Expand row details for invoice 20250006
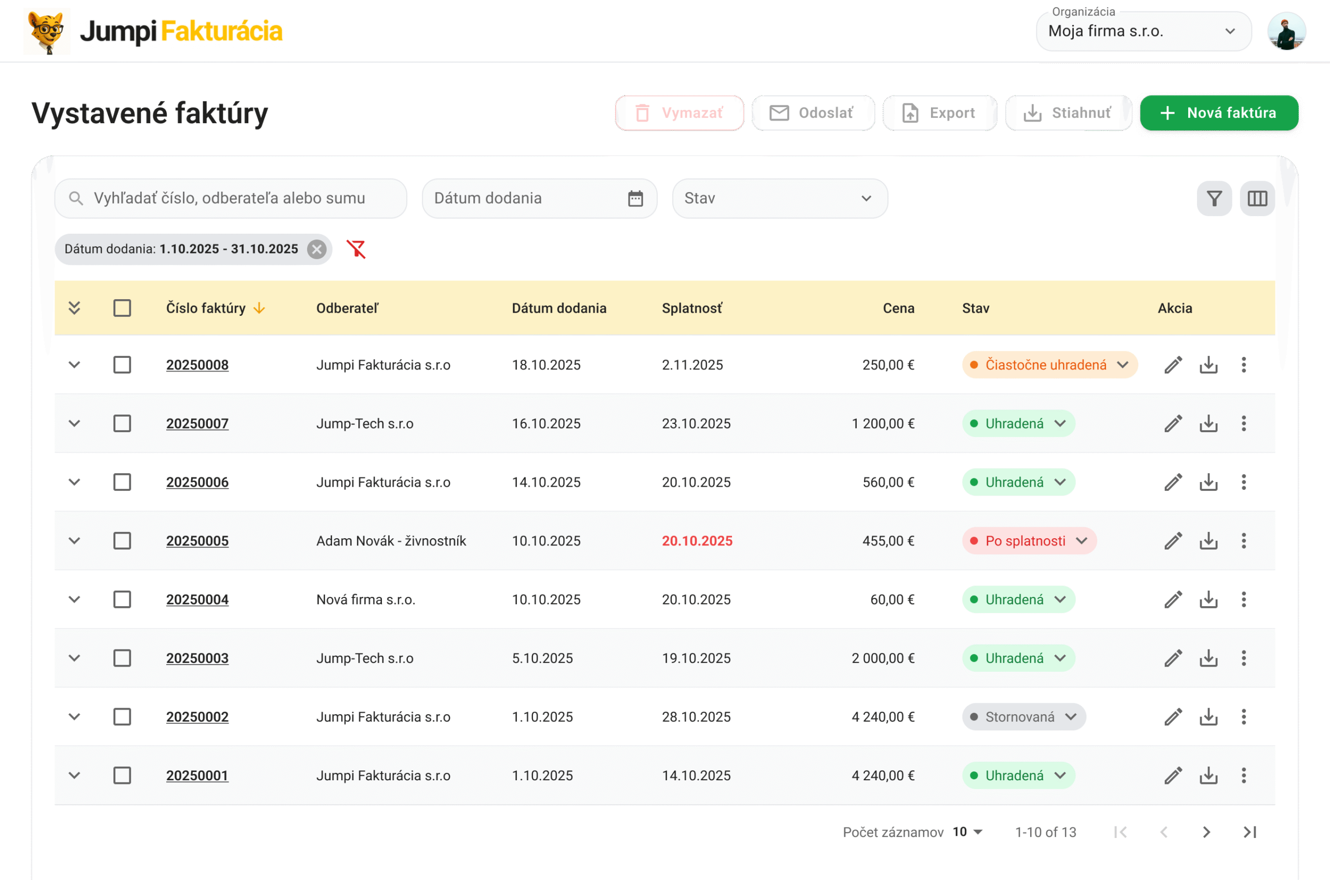1330x880 pixels. (74, 482)
